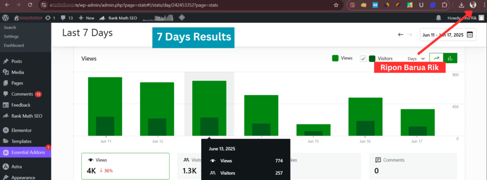Open the SEOquake SQ extension
The height and width of the screenshot is (180, 487).
coord(364,5)
